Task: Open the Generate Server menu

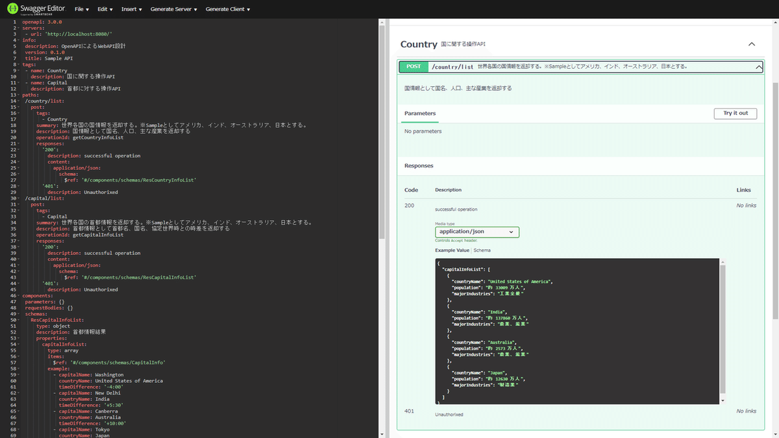Action: pos(174,9)
